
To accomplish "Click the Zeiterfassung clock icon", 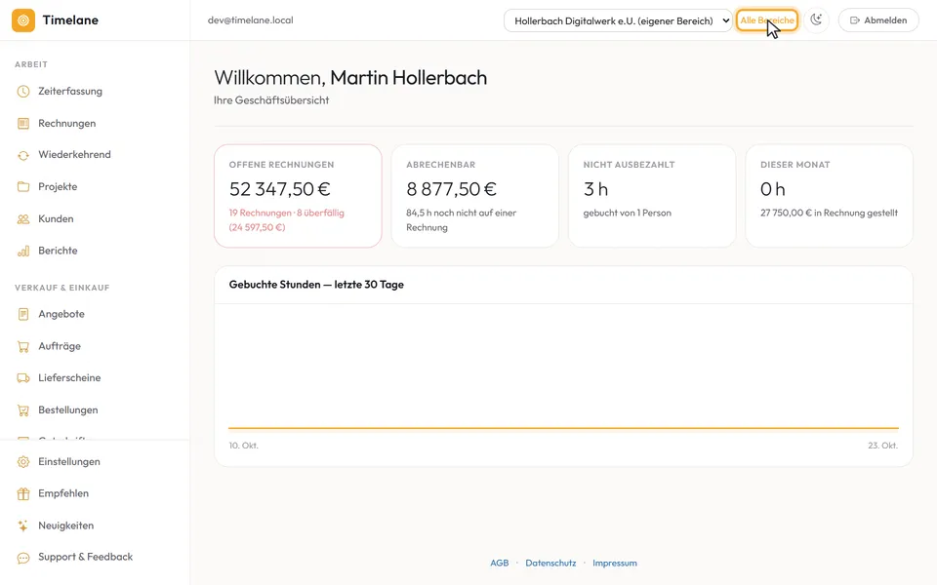I will (x=23, y=92).
